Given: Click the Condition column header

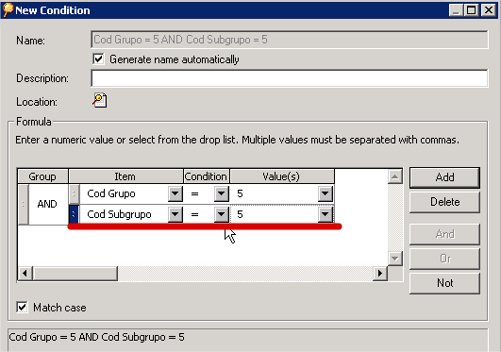Looking at the screenshot, I should click(x=206, y=176).
